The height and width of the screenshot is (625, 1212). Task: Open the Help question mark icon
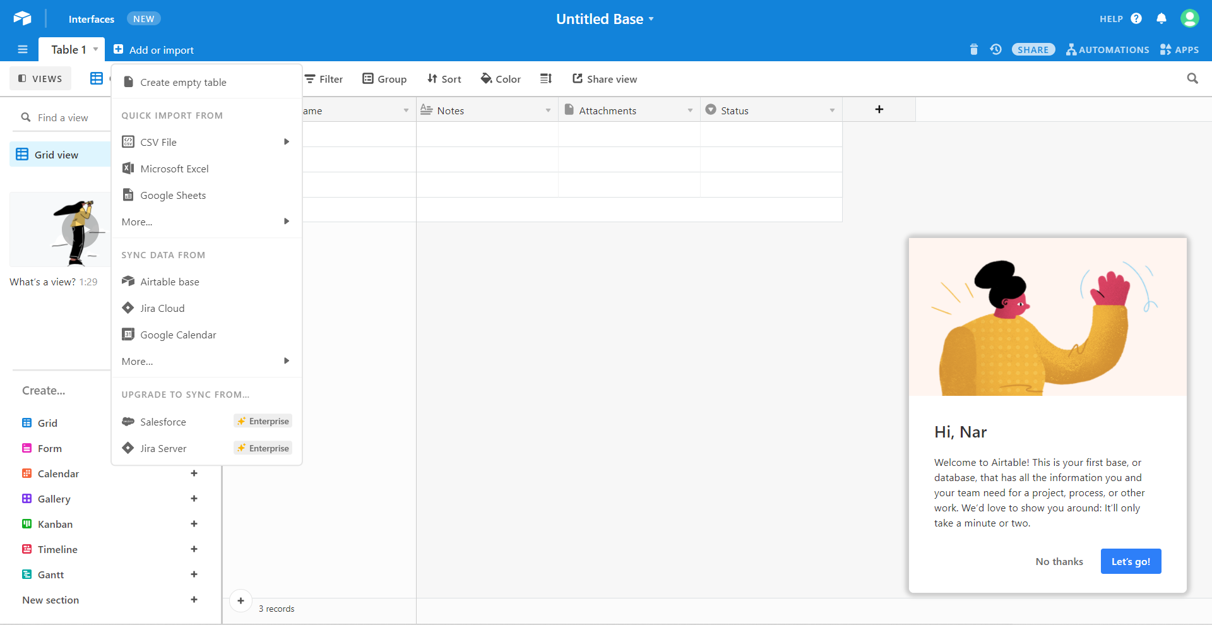pyautogui.click(x=1136, y=18)
